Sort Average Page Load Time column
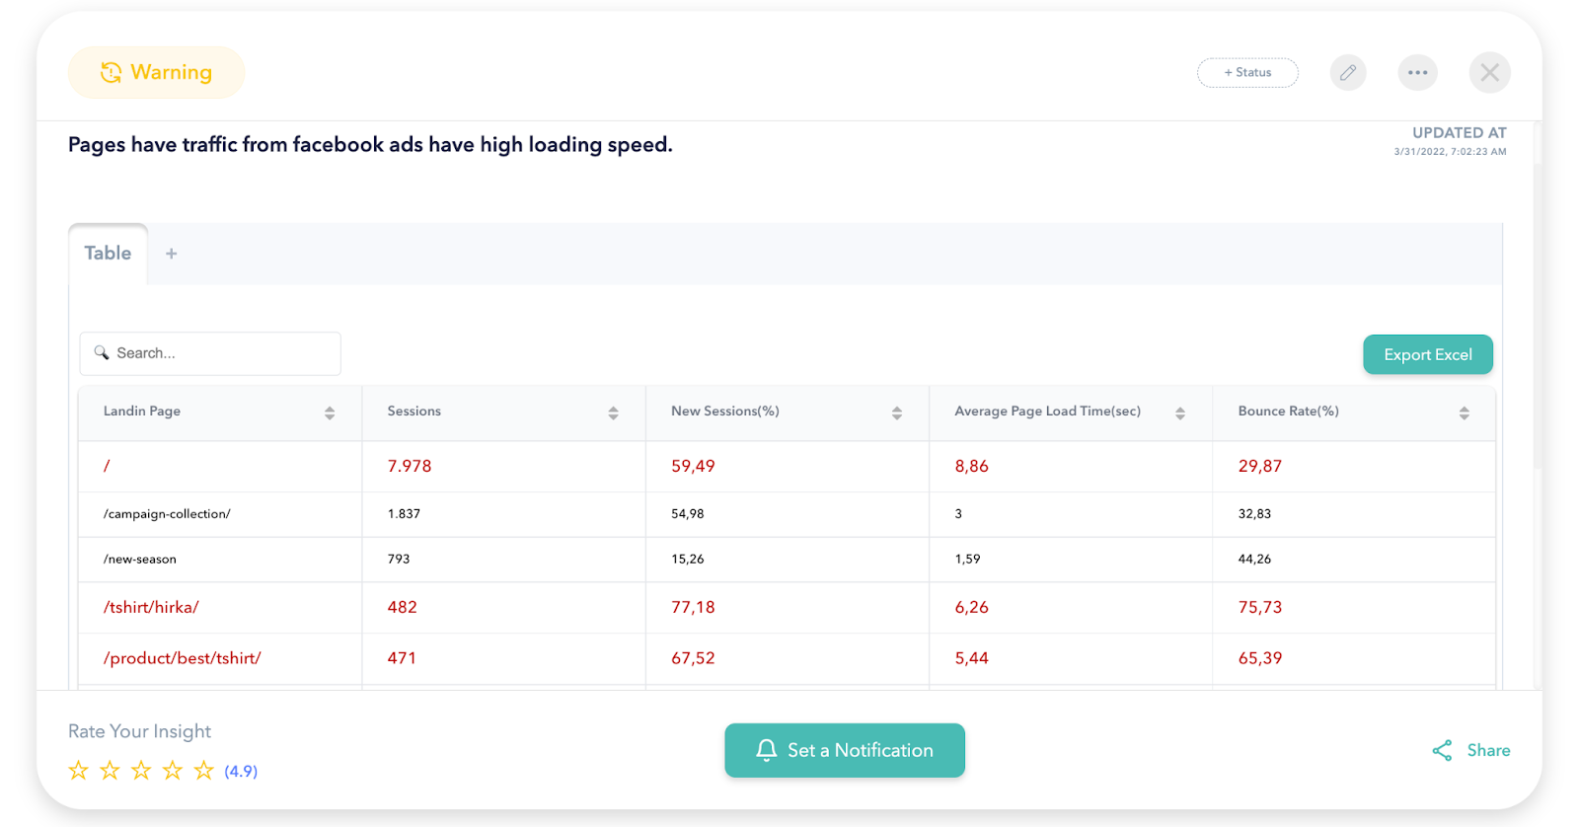The image size is (1579, 827). tap(1179, 413)
